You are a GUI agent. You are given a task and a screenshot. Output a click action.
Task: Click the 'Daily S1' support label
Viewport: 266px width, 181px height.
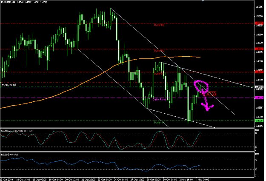[x=159, y=122]
